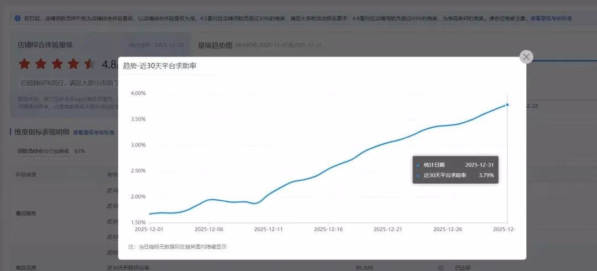Click the 统计日期 2025-12-31 tooltip row
Screen dimensions: 597x271
(455, 165)
